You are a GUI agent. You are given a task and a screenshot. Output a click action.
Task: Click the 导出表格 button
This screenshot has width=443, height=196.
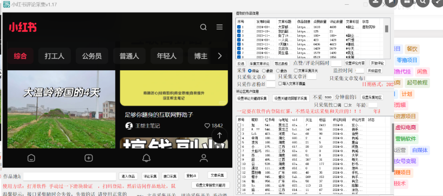coord(281,63)
